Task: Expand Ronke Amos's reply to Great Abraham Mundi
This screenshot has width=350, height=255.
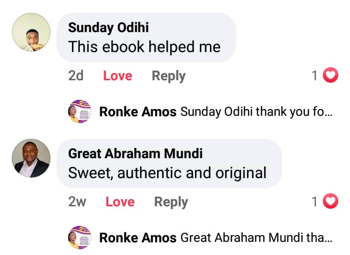Action: [x=256, y=238]
